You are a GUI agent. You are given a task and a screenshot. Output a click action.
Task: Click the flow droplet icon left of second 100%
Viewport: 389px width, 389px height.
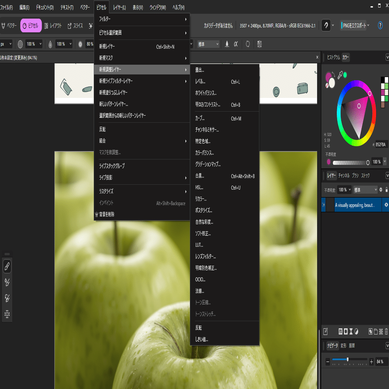[x=50, y=44]
